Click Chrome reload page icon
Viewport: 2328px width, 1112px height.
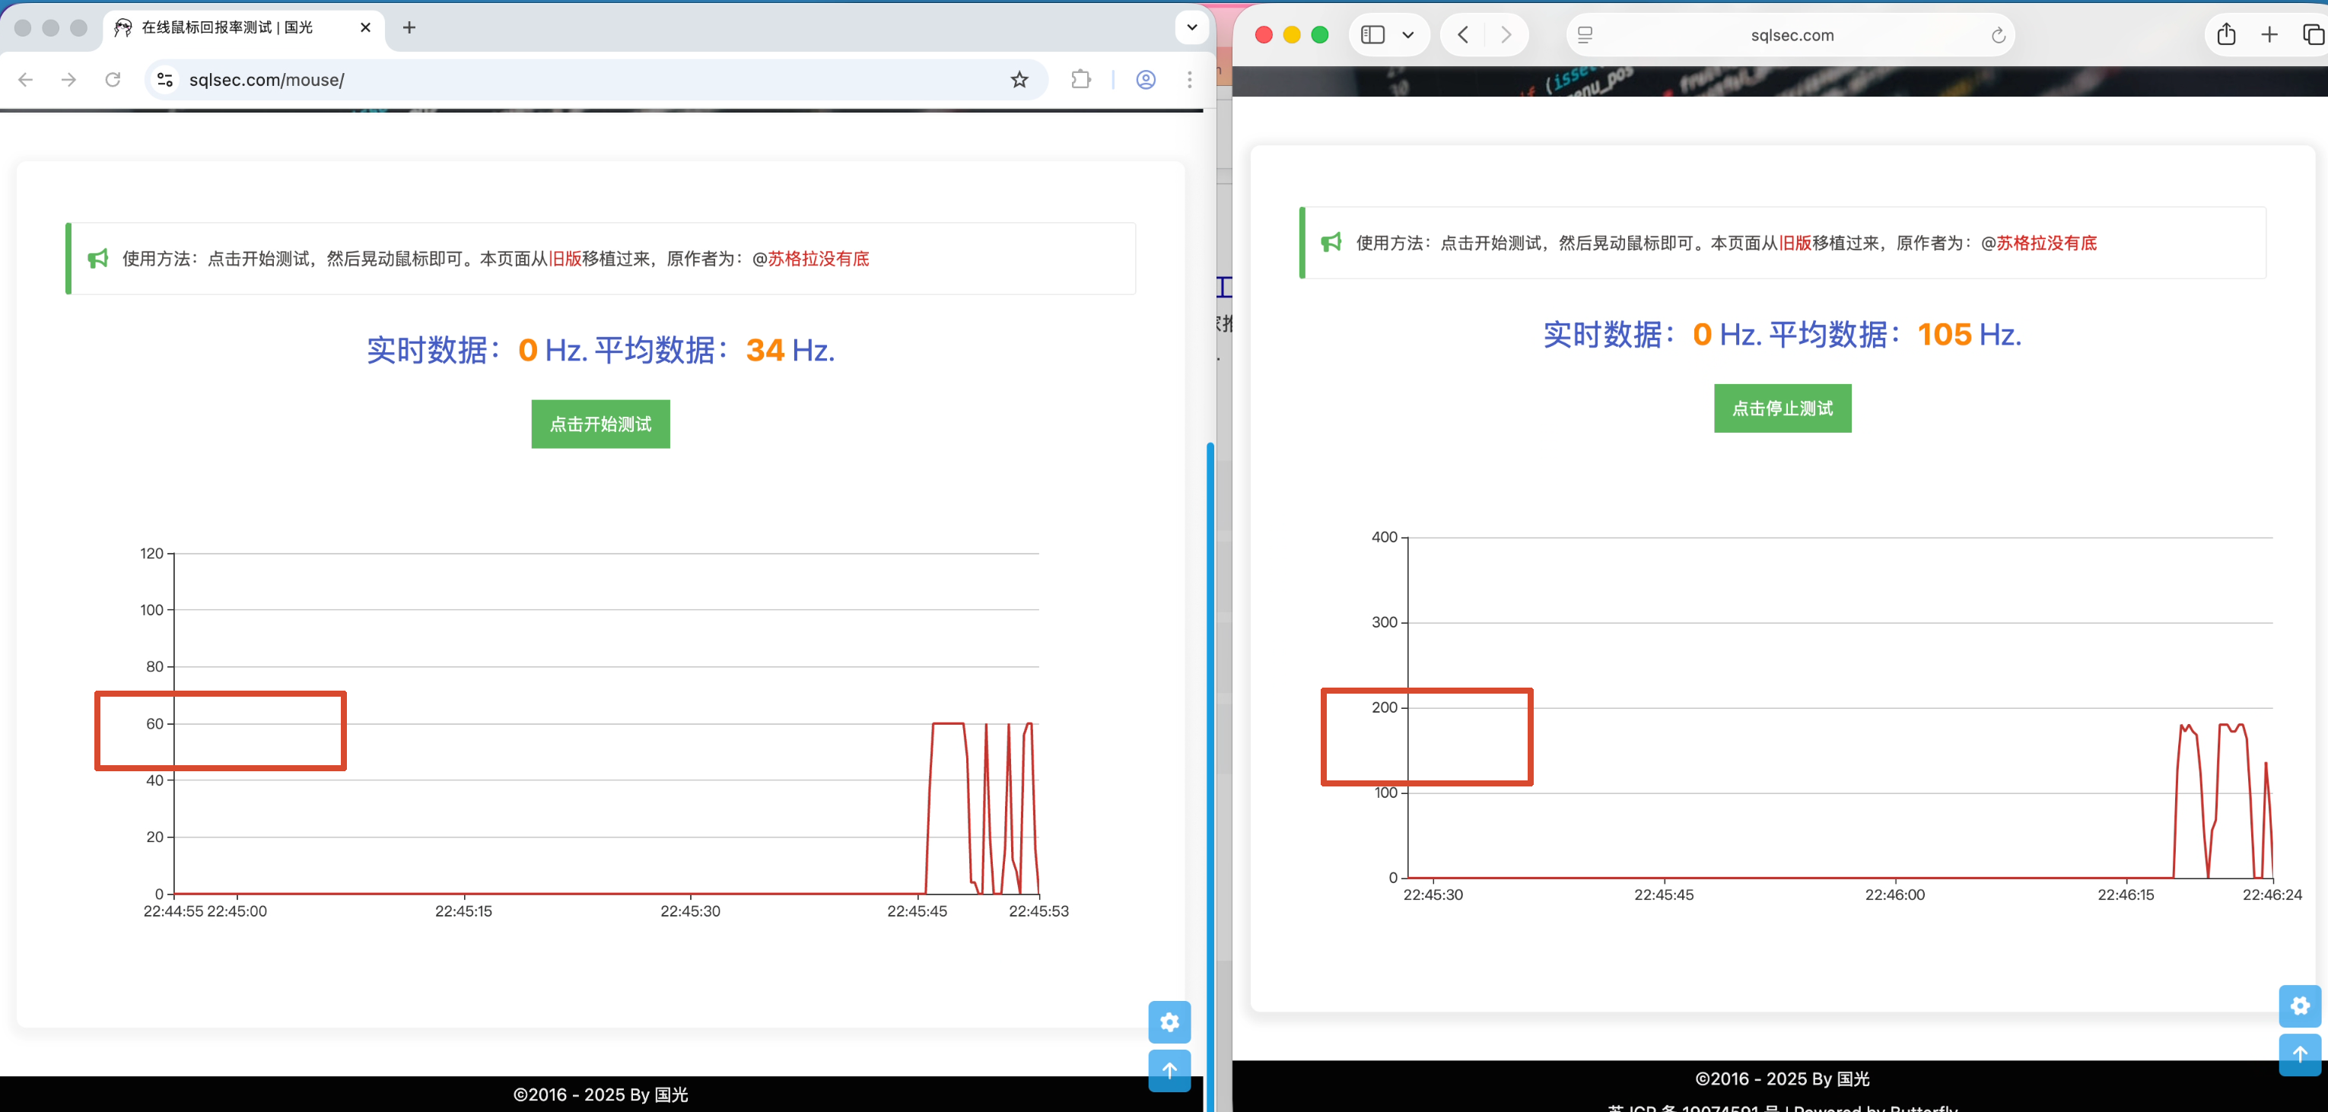pos(113,80)
